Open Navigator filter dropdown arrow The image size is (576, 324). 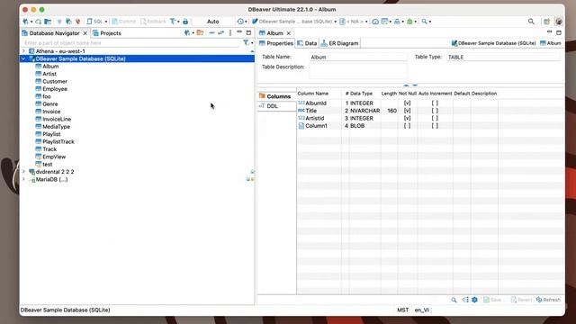[252, 43]
